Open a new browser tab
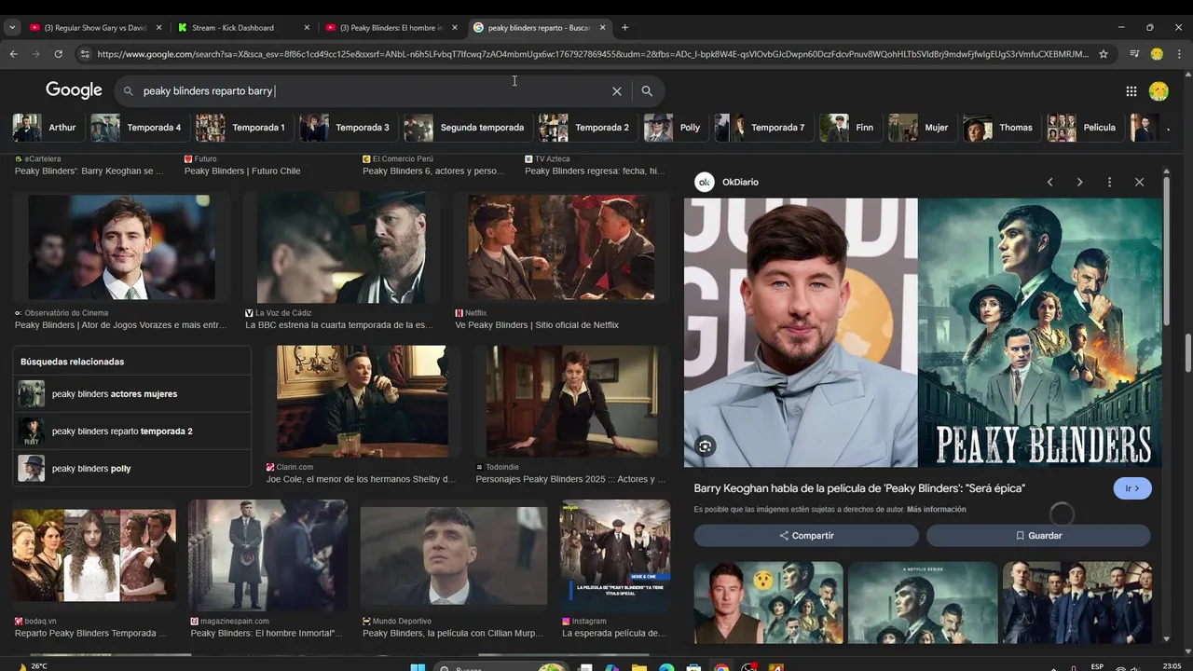This screenshot has height=671, width=1193. point(624,28)
